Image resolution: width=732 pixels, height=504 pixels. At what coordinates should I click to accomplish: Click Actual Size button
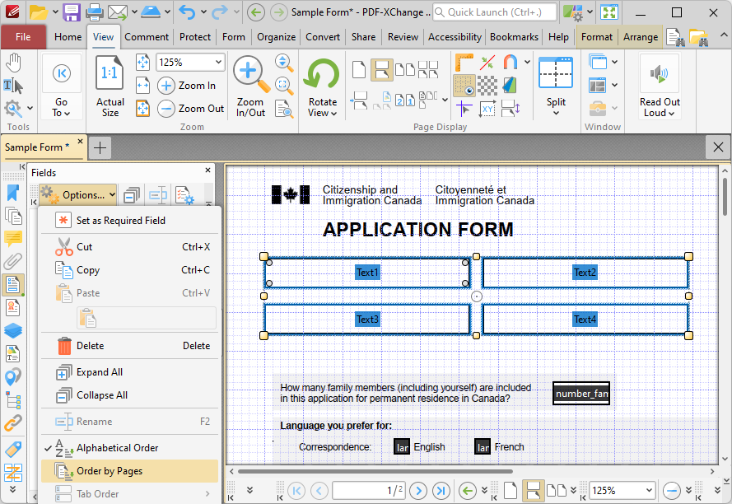tap(110, 86)
